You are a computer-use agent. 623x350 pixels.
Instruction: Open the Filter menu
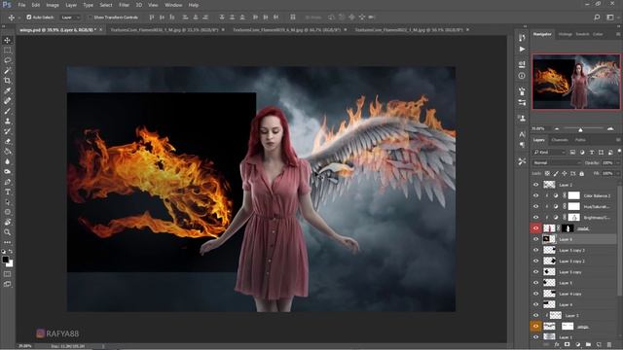(x=125, y=5)
